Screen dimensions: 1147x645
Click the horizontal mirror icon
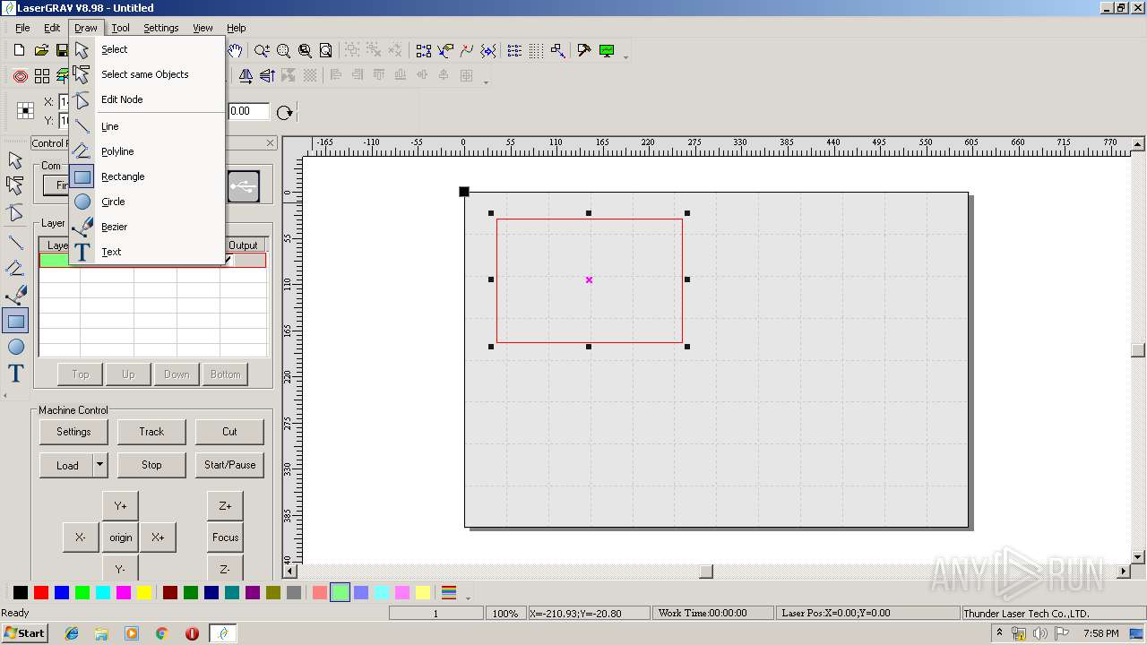(246, 76)
